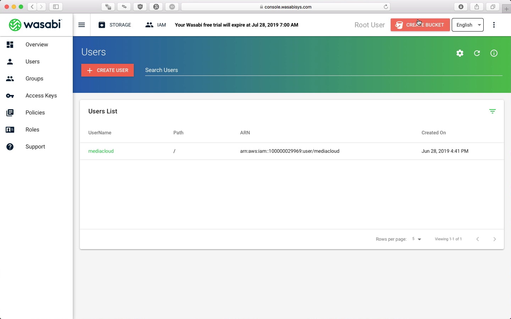511x319 pixels.
Task: Refresh the users list
Action: click(477, 53)
